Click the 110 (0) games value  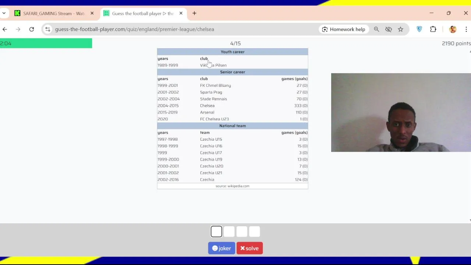[302, 112]
